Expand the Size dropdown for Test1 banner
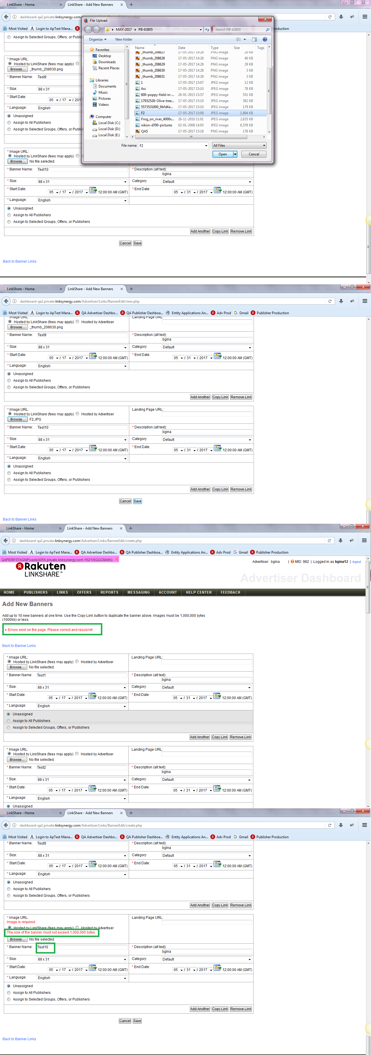This screenshot has height=1055, width=371. pyautogui.click(x=125, y=687)
